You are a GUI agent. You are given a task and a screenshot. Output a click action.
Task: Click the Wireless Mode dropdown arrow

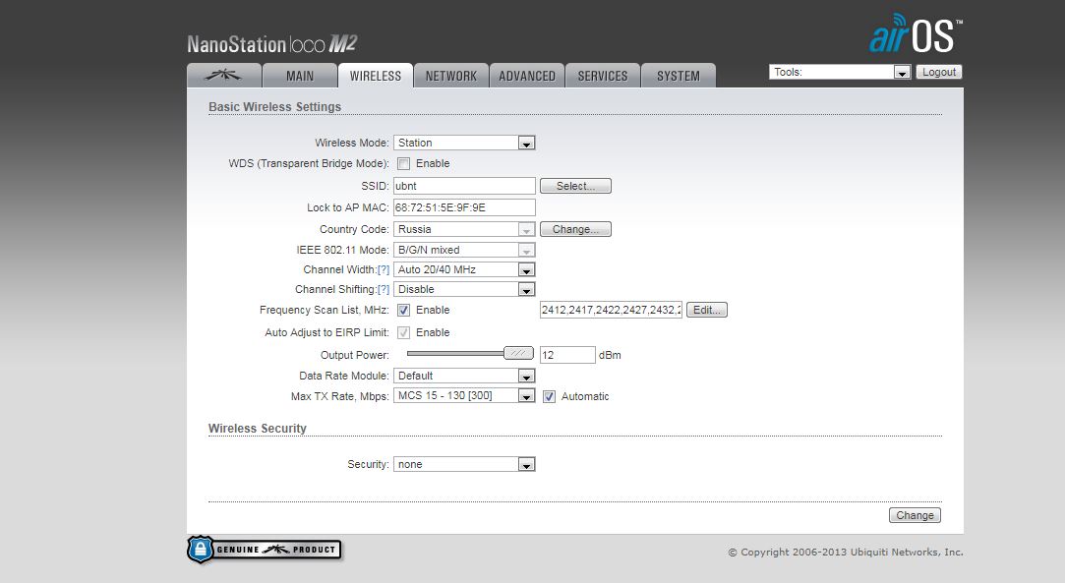tap(526, 144)
